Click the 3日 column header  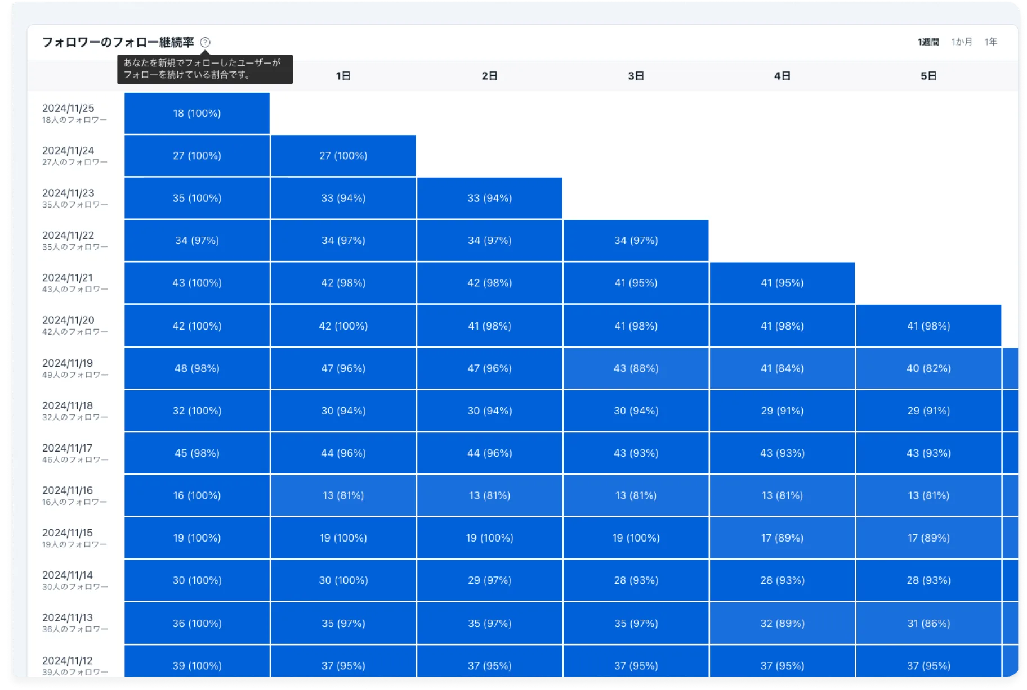tap(636, 76)
